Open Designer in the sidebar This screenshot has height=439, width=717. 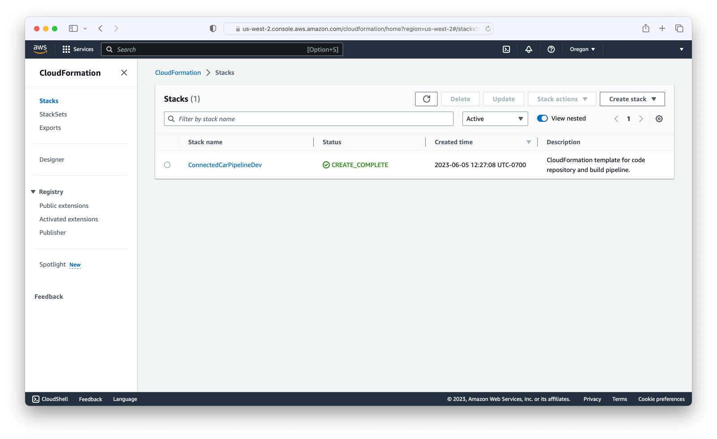[x=52, y=159]
